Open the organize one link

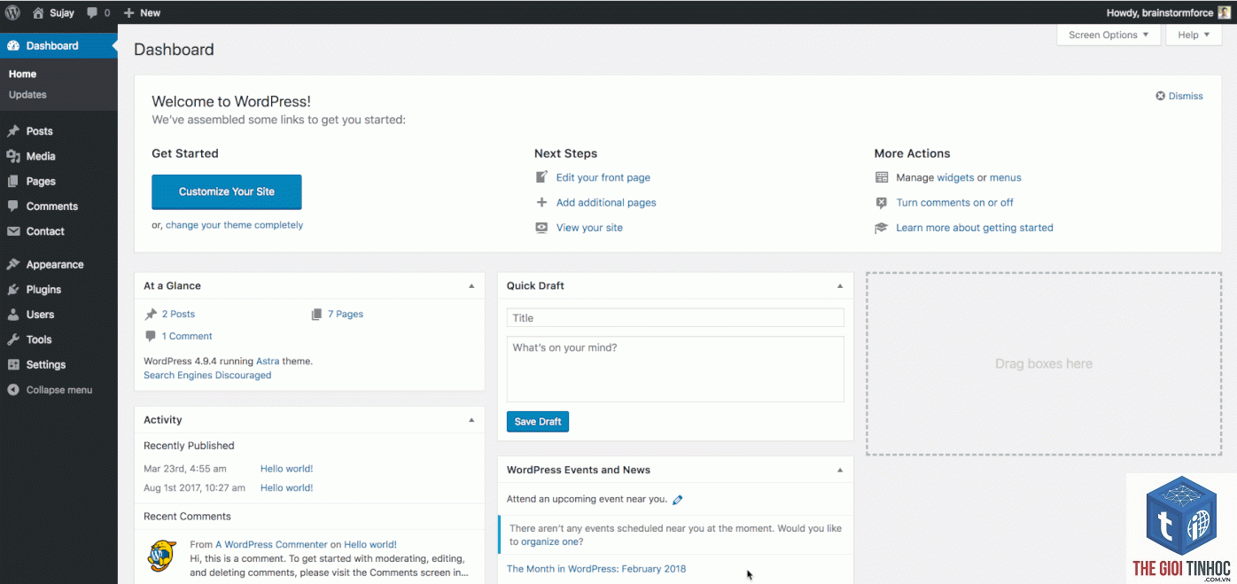point(552,541)
